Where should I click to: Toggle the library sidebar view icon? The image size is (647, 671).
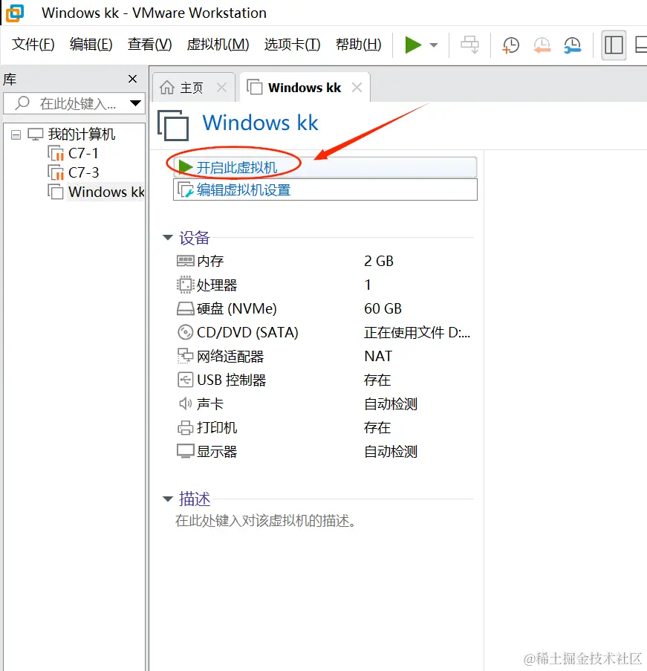tap(614, 45)
